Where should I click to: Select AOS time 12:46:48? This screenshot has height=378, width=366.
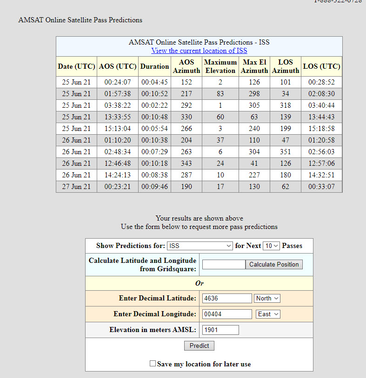click(118, 163)
